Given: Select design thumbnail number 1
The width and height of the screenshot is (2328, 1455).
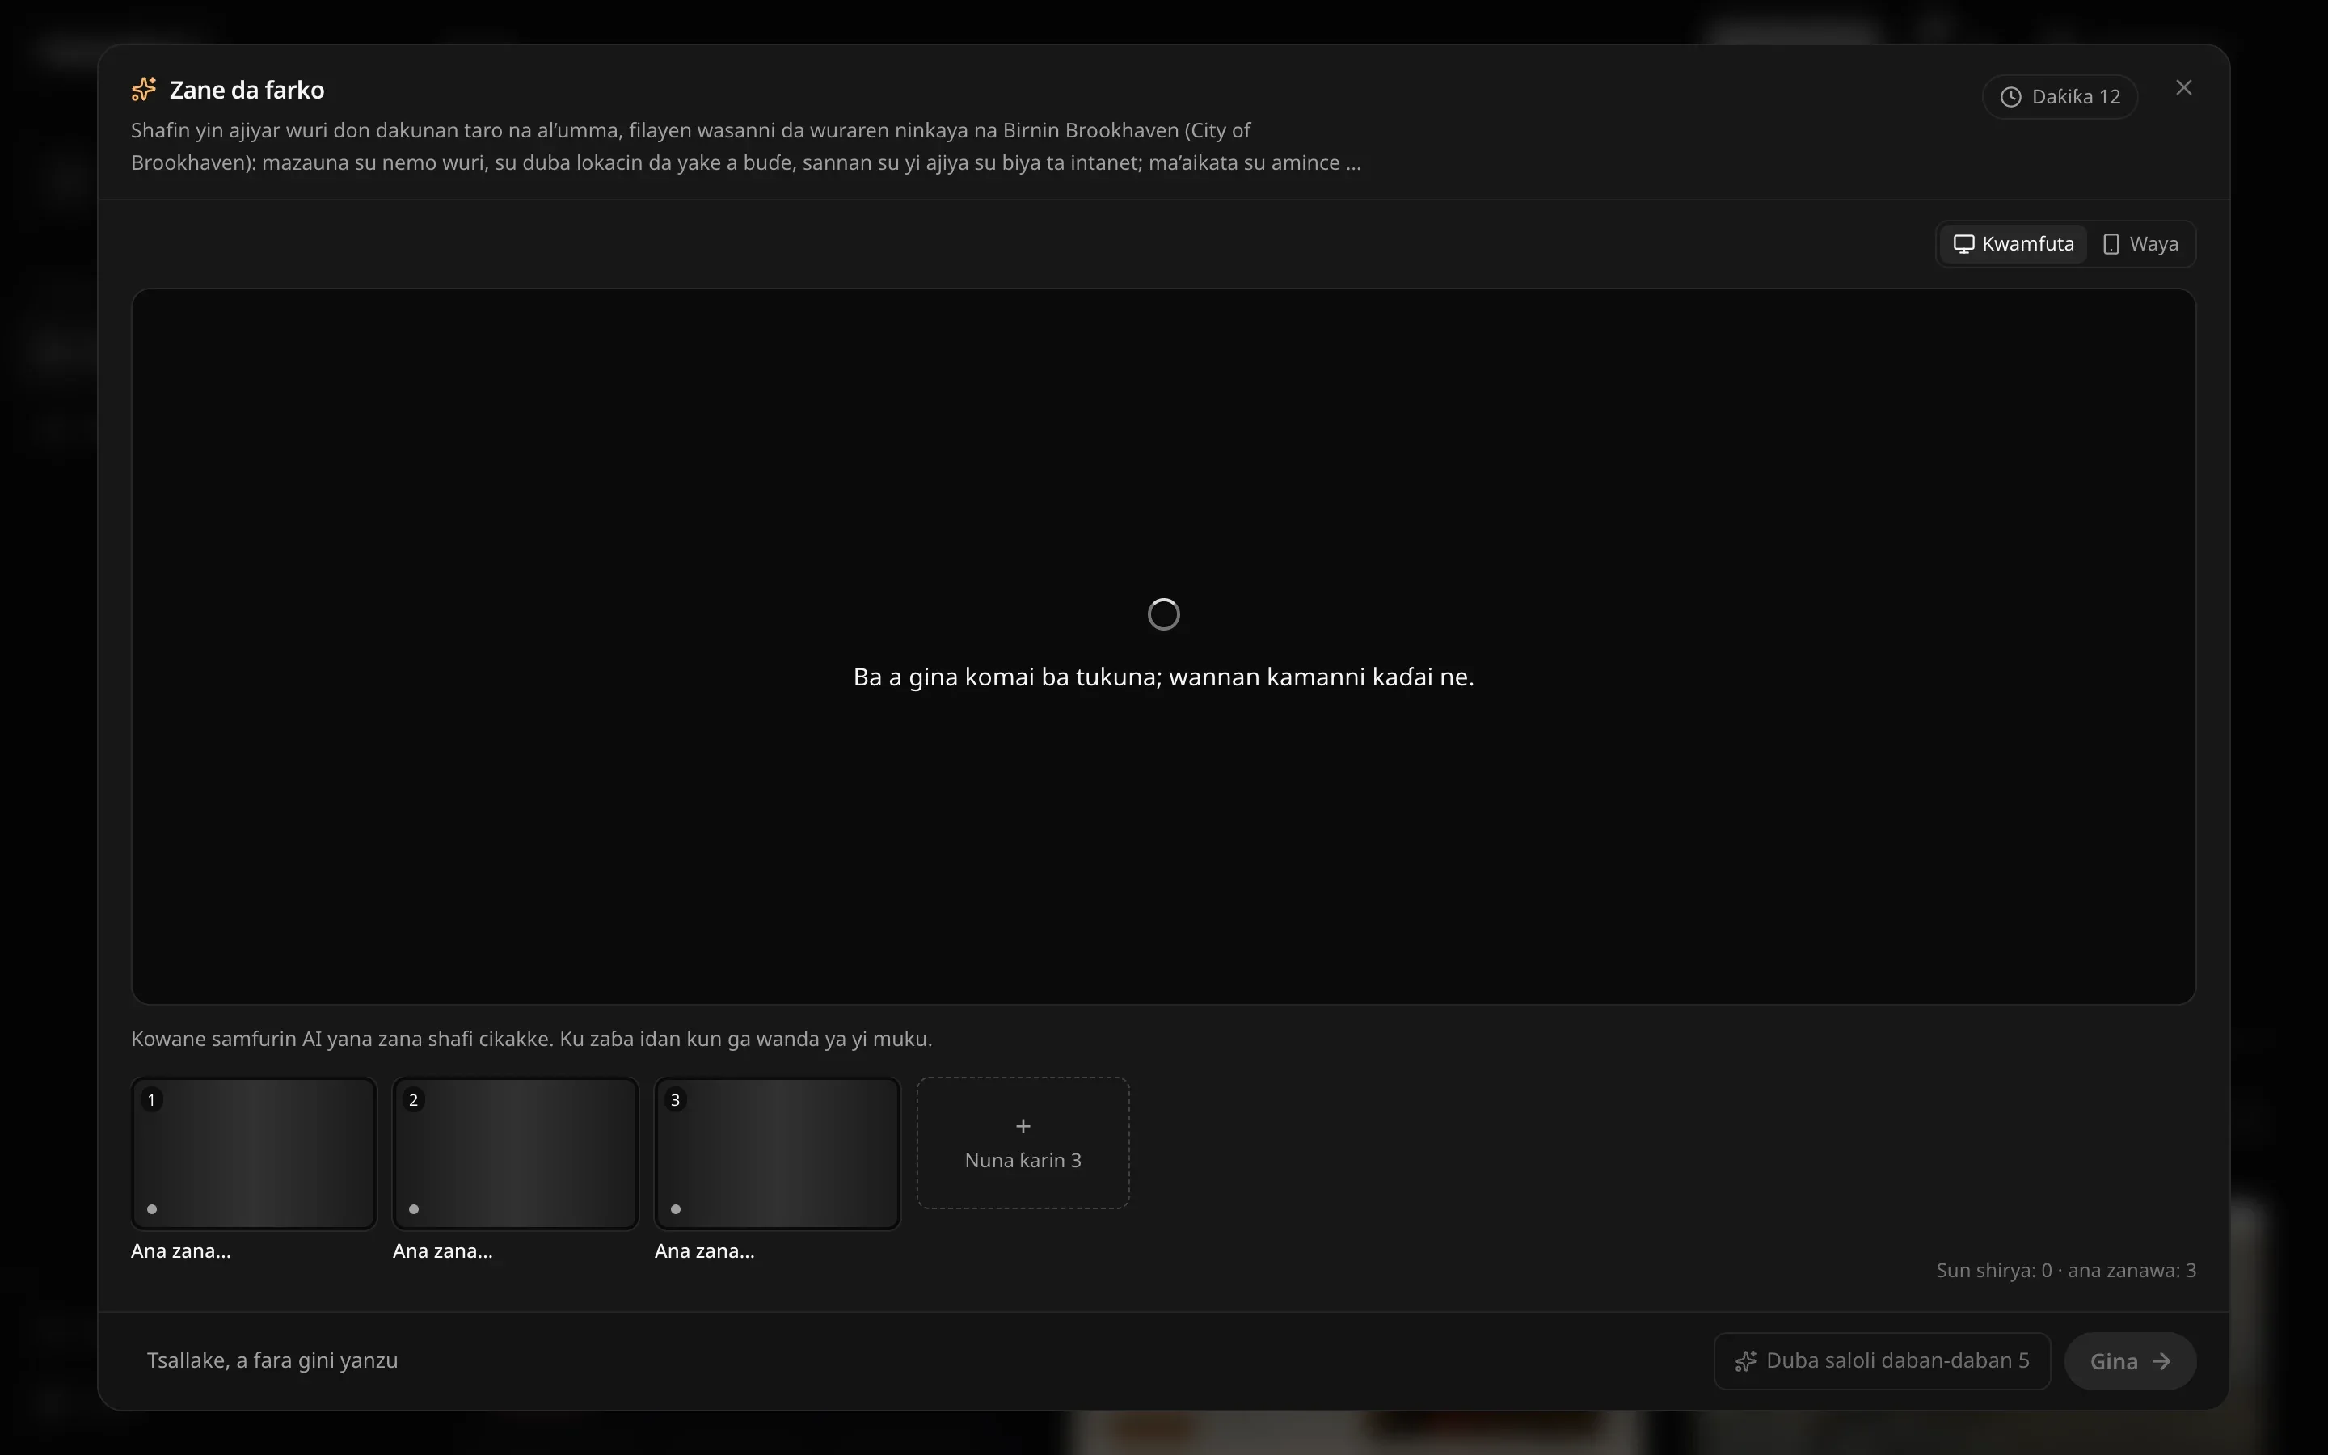Looking at the screenshot, I should tap(254, 1153).
